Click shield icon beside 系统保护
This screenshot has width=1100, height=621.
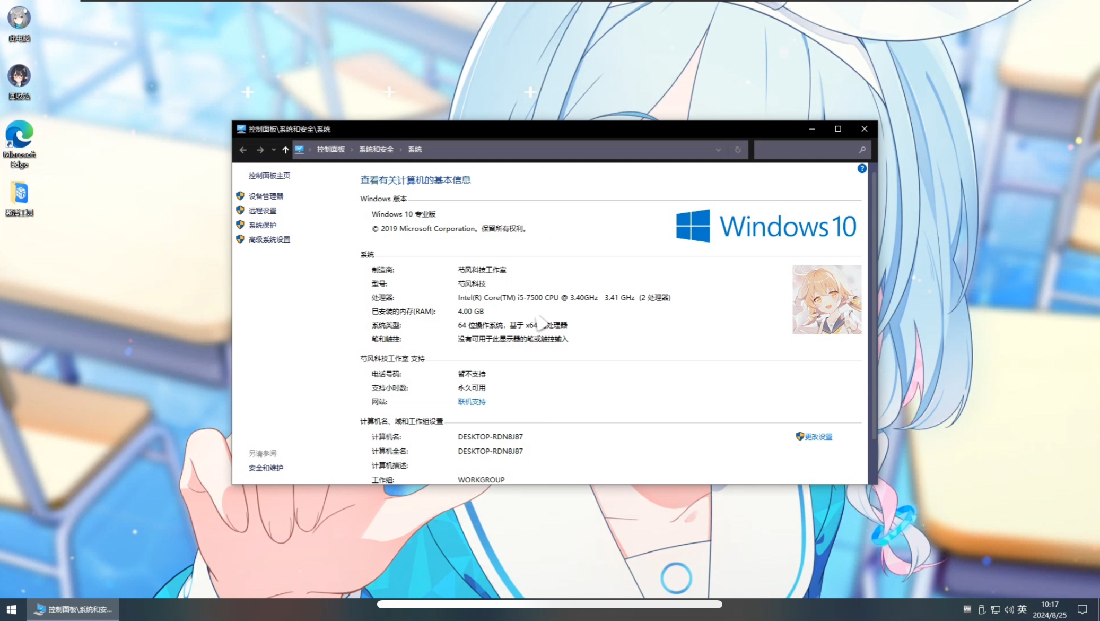click(x=240, y=225)
